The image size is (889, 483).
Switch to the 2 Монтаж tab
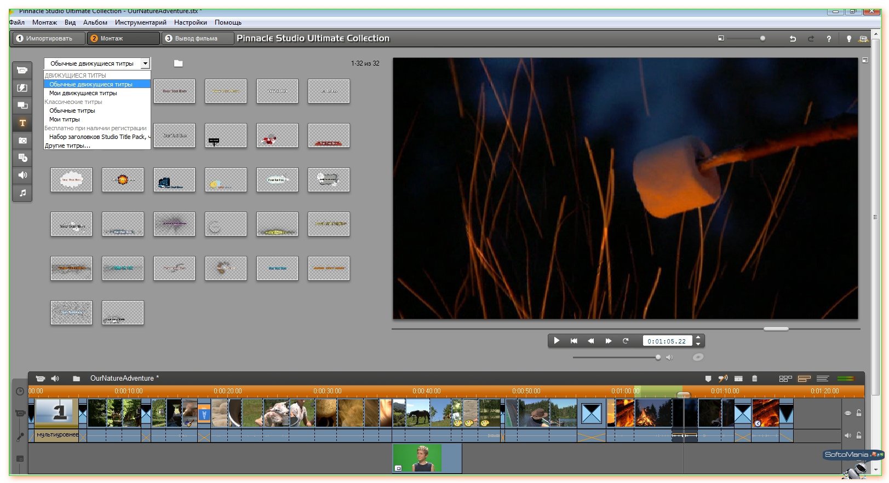click(x=123, y=38)
